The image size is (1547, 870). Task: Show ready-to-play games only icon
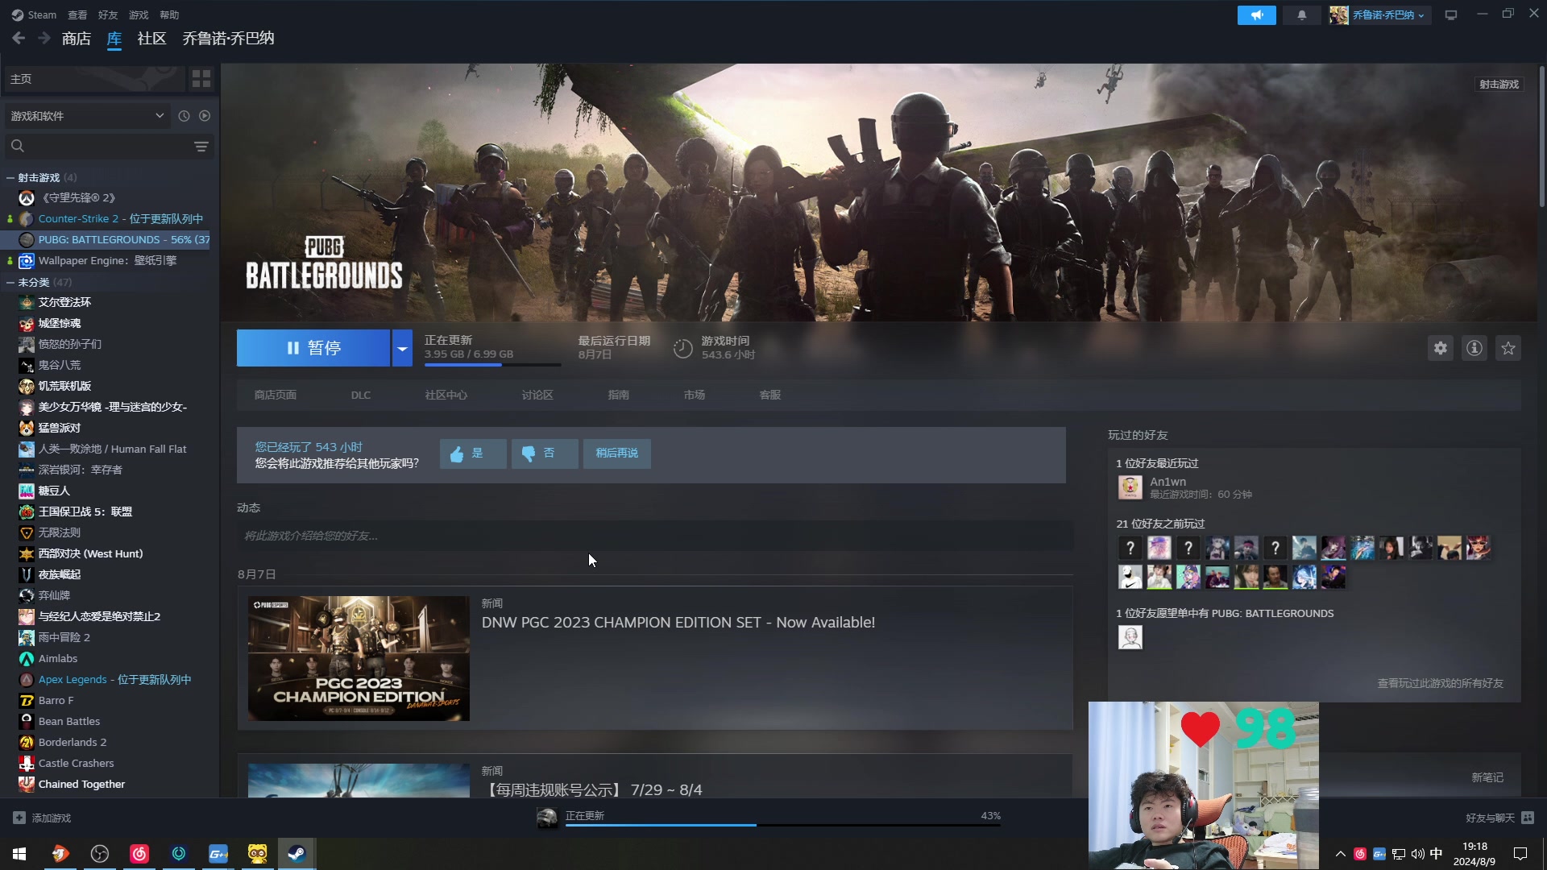(x=205, y=116)
